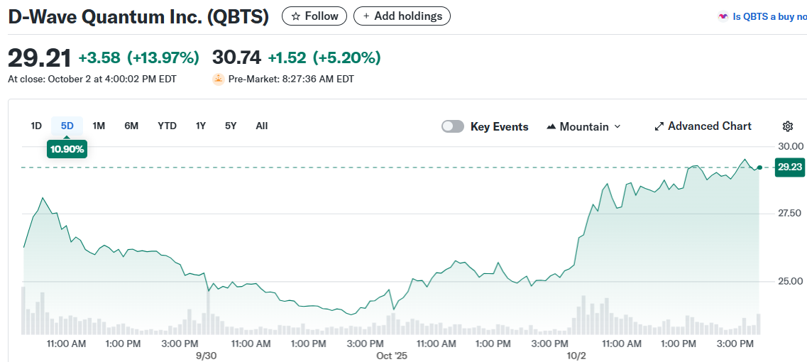Click the Add holdings button

click(402, 16)
